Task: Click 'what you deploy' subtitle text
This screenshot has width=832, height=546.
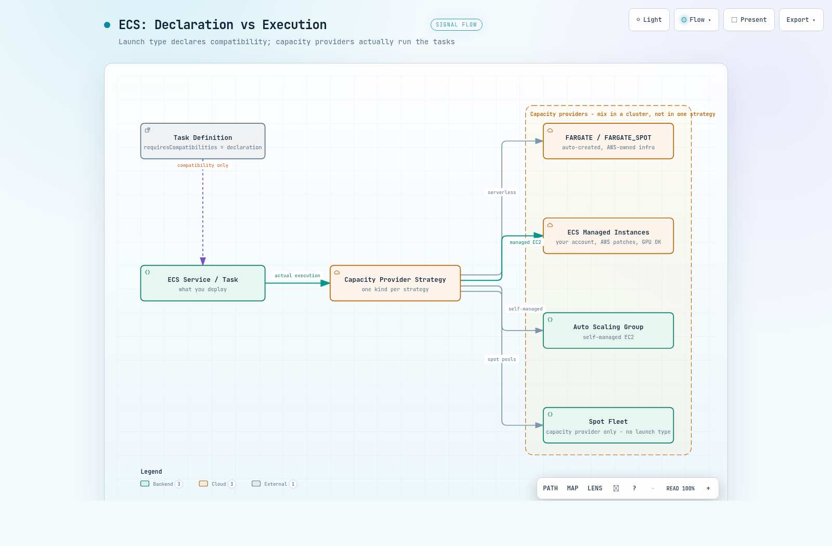Action: pyautogui.click(x=203, y=290)
